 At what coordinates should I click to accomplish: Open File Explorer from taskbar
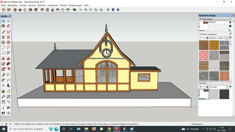[x=86, y=129]
